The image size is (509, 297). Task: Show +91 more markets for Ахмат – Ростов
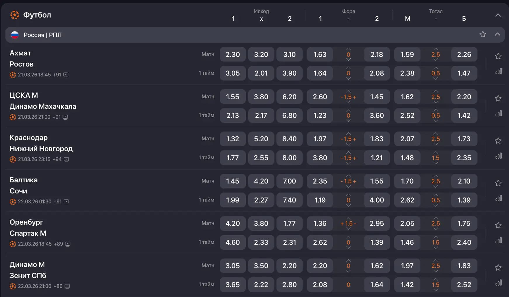57,75
